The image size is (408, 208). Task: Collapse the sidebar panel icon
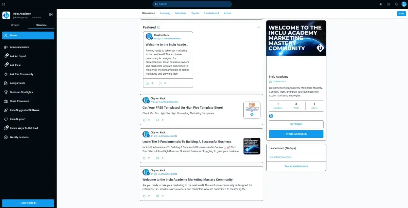pos(51,15)
